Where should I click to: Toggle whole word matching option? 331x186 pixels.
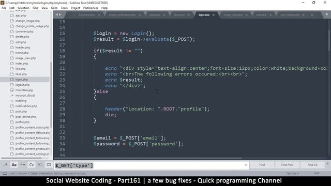(x=23, y=165)
